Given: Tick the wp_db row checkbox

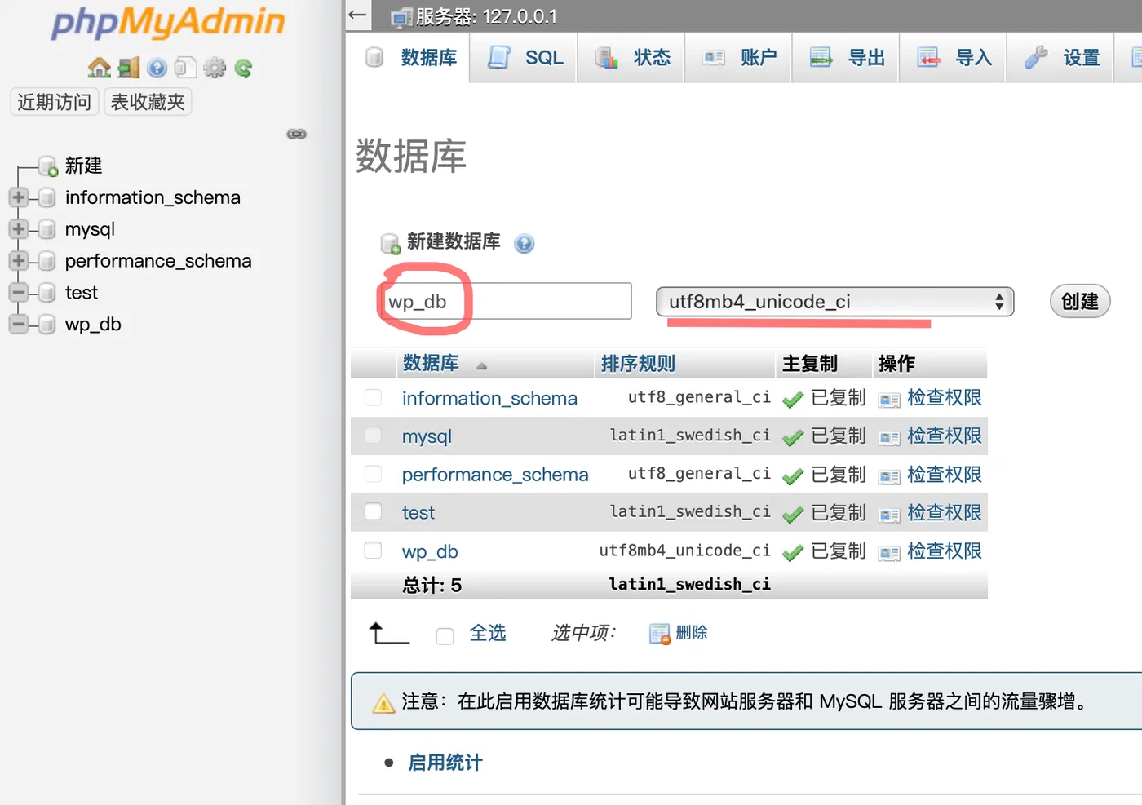Looking at the screenshot, I should (373, 551).
